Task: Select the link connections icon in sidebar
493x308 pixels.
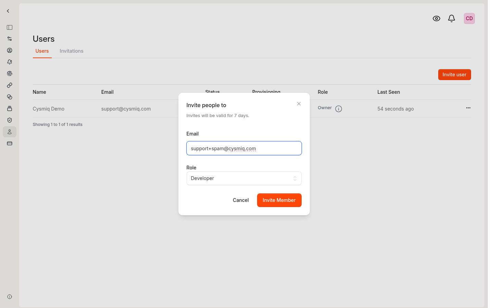Action: click(9, 85)
